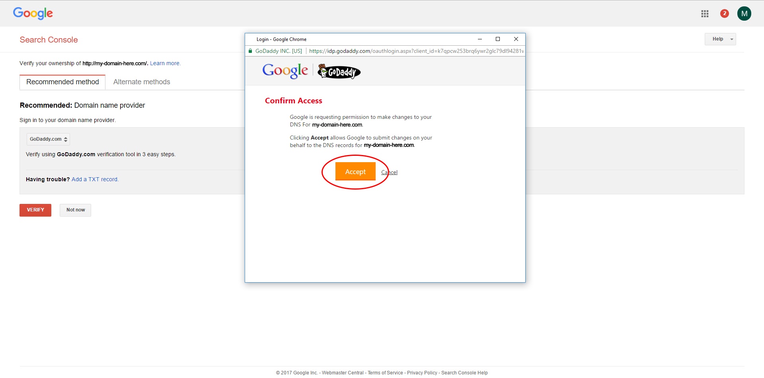Click the red VERIFY button

tap(35, 210)
